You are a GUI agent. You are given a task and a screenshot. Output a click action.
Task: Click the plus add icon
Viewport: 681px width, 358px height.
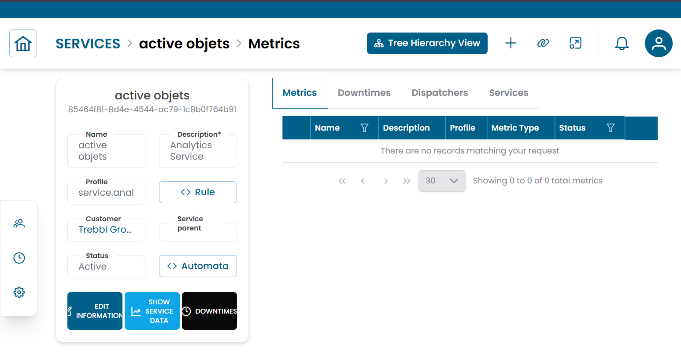click(511, 43)
